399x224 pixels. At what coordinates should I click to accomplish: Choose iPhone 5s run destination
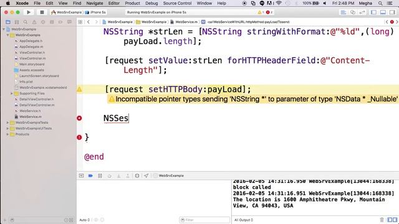[95, 12]
